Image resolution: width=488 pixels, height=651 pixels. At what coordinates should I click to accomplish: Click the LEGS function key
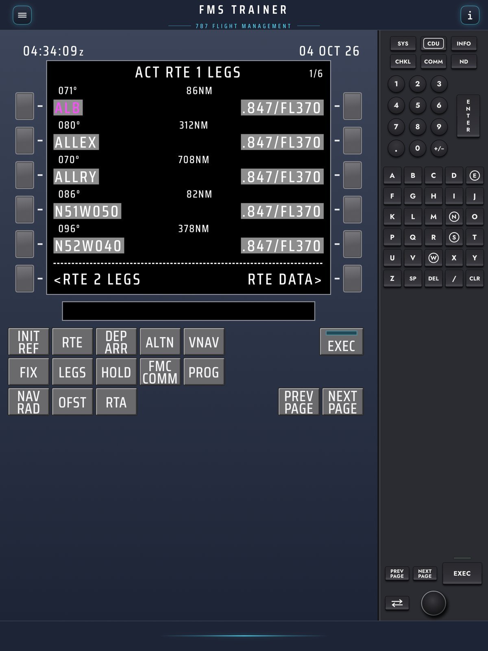72,372
